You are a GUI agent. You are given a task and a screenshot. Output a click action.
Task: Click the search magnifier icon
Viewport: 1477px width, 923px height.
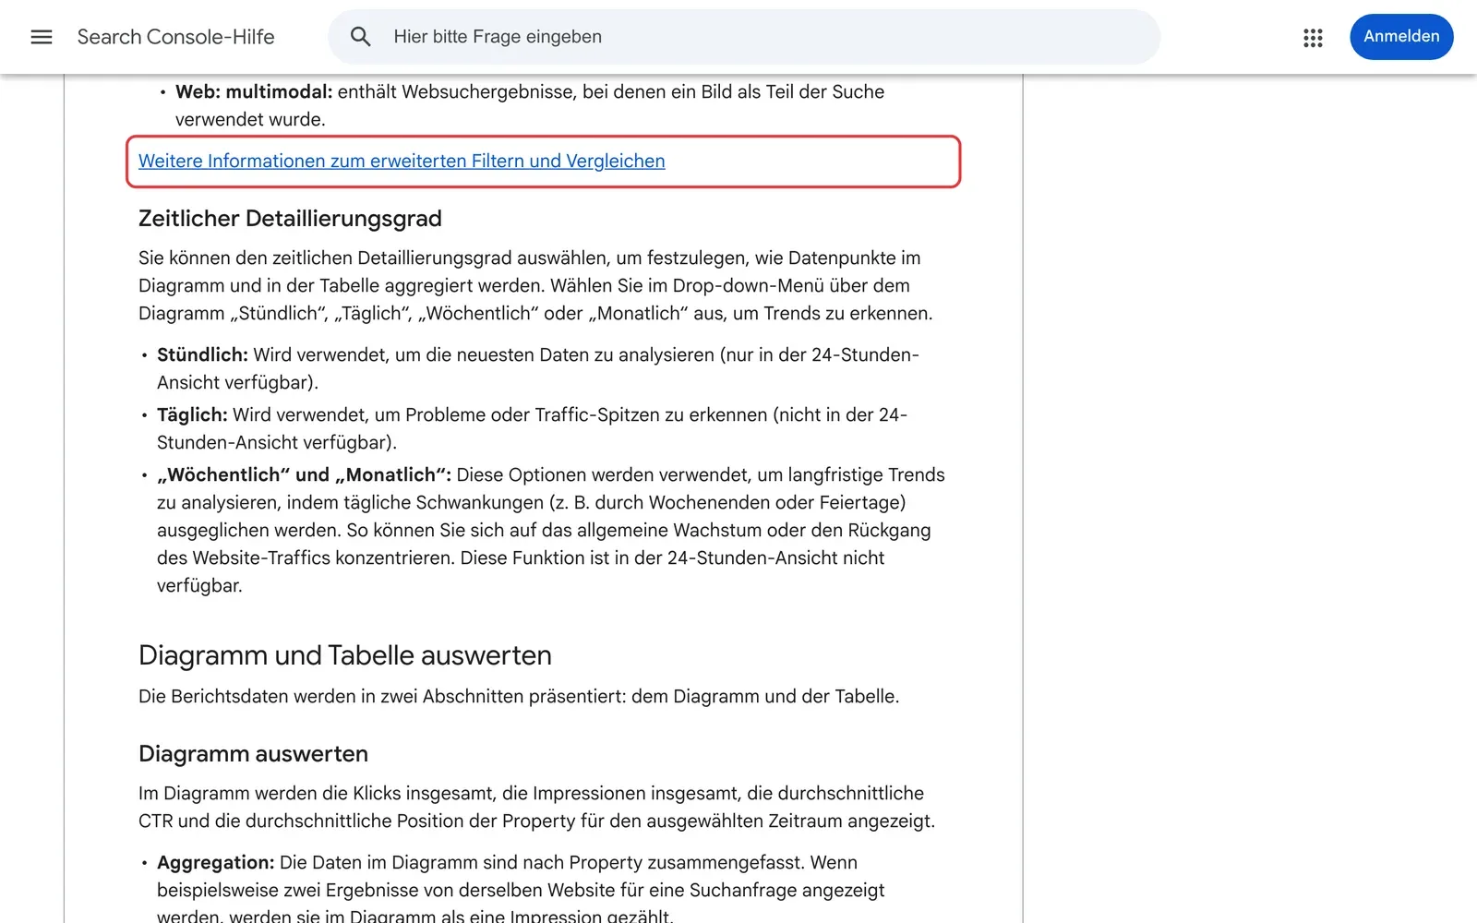(361, 37)
